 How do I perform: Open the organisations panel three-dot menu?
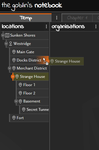[96, 26]
